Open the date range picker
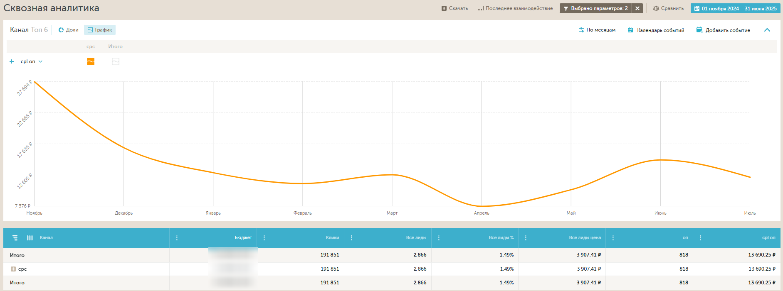Image resolution: width=783 pixels, height=291 pixels. 735,8
